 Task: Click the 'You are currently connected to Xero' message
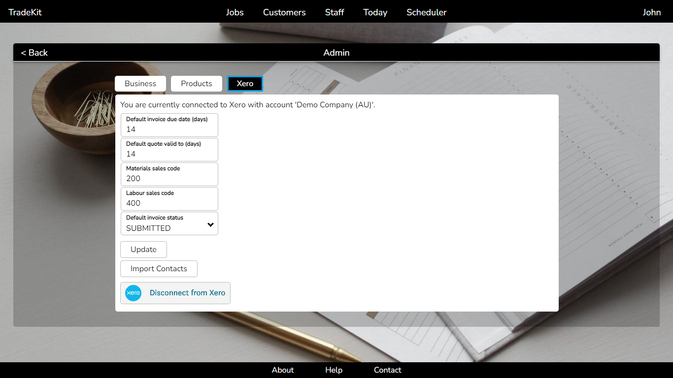click(x=248, y=105)
